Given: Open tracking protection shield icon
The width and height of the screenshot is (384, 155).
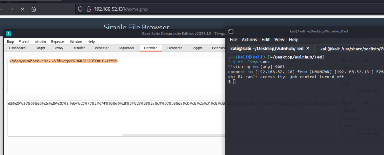Looking at the screenshot, I should (80, 9).
